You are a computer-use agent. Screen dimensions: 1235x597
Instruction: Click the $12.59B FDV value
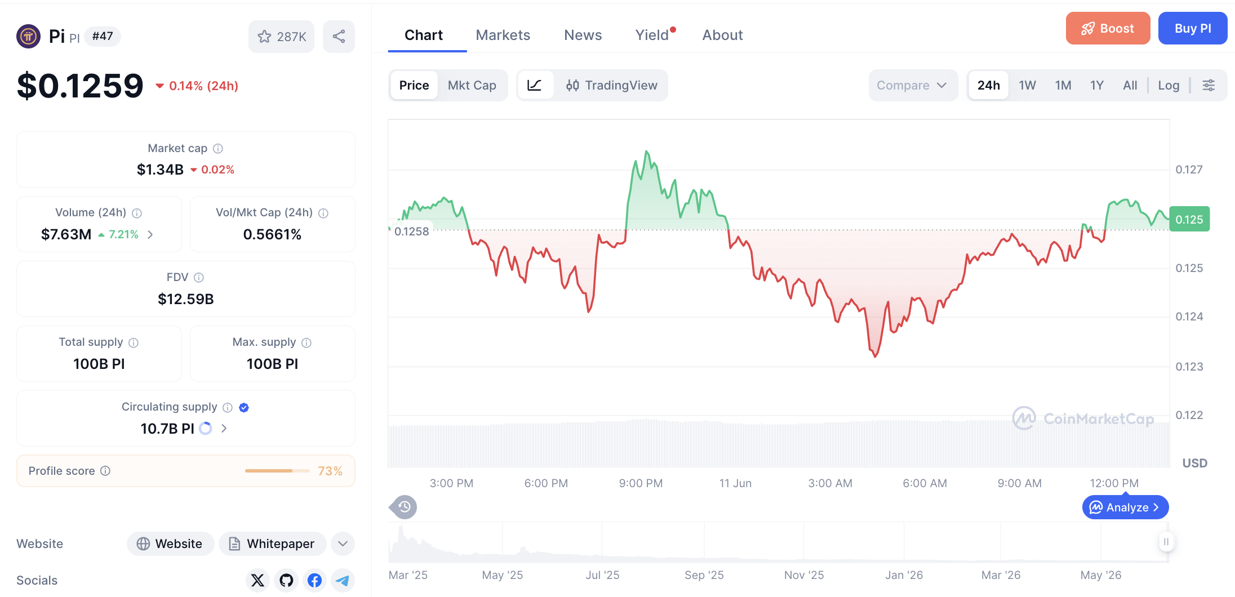[x=185, y=299]
